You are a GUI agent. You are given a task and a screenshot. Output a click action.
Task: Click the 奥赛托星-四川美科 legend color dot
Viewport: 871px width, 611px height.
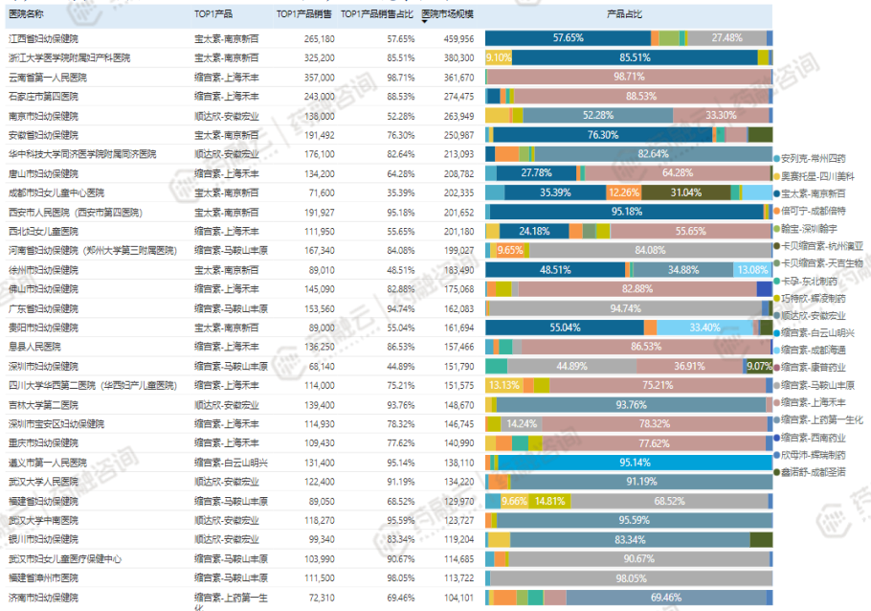pos(776,176)
